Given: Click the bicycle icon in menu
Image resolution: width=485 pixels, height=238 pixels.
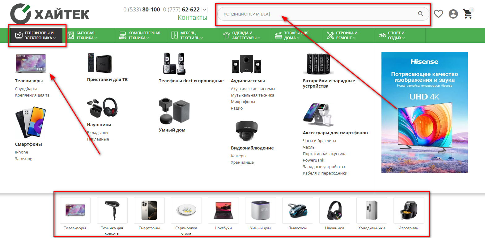Looking at the screenshot, I should (382, 35).
